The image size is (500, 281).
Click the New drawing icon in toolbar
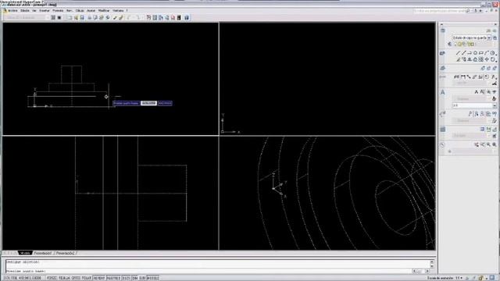coord(70,17)
